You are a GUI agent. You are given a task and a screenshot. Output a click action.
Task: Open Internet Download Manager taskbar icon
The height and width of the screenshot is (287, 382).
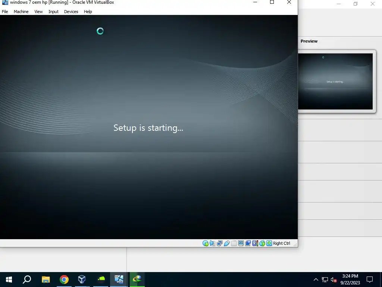click(137, 280)
